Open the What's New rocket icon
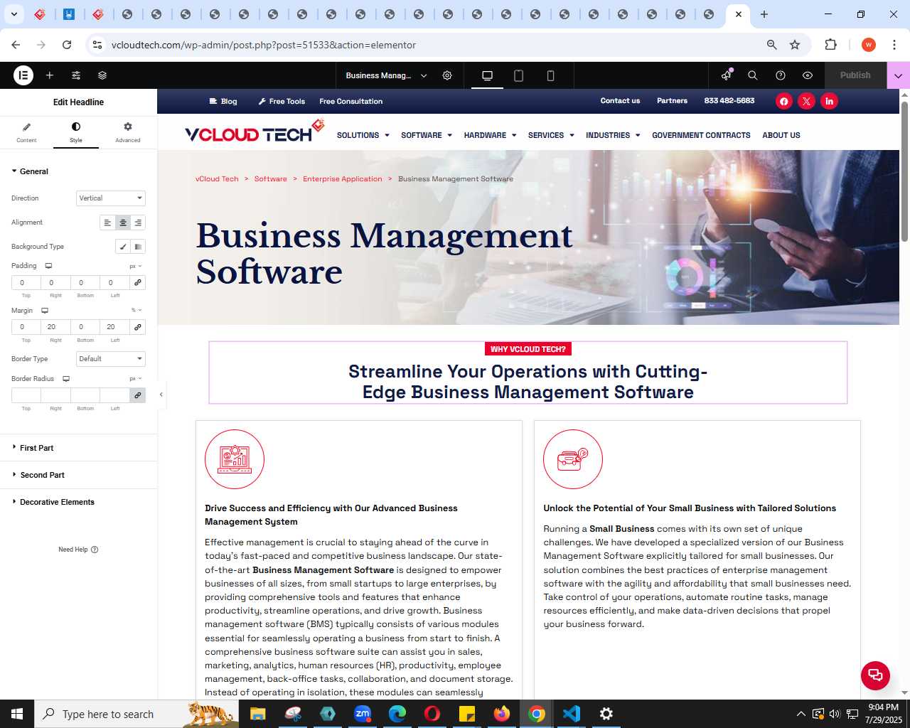 click(x=726, y=75)
